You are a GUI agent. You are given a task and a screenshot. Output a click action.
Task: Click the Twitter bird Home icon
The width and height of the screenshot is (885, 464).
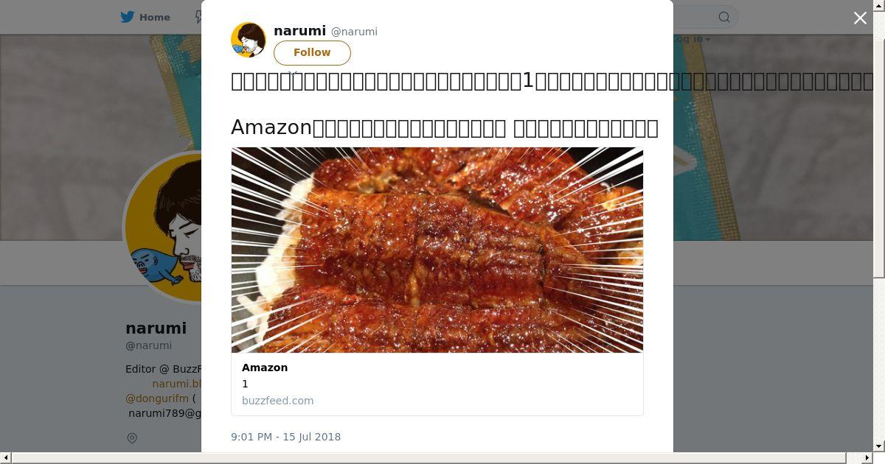pyautogui.click(x=128, y=17)
